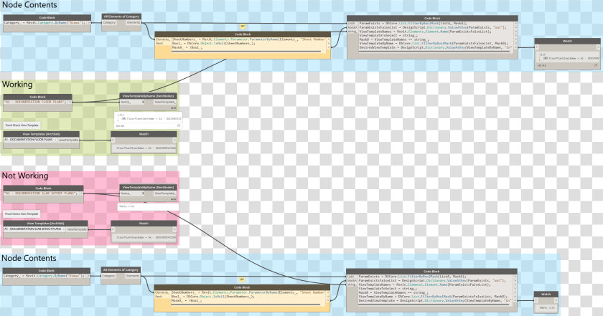The height and width of the screenshot is (316, 603).
Task: Click the Code Block header in the Working group
Action: (x=37, y=97)
